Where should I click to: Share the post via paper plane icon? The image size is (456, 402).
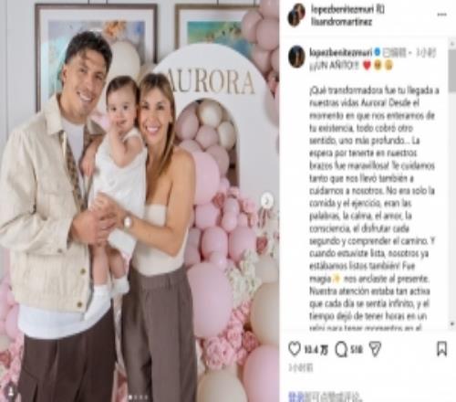(x=375, y=349)
